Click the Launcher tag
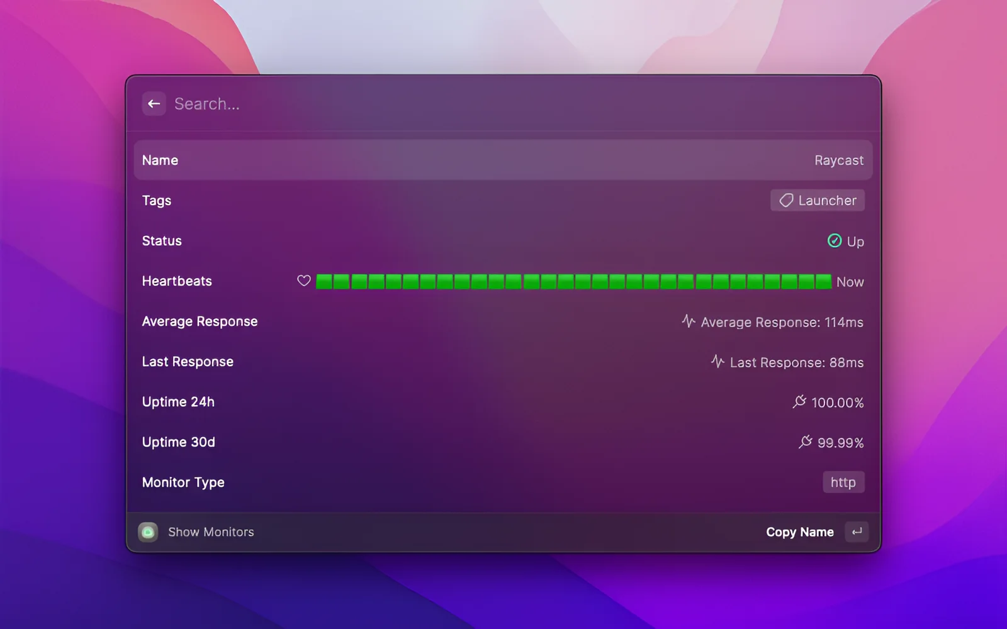Screen dimensions: 1007x629 818,201
